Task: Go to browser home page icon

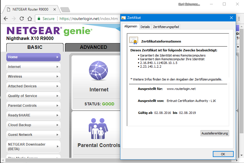Action: click(30, 19)
